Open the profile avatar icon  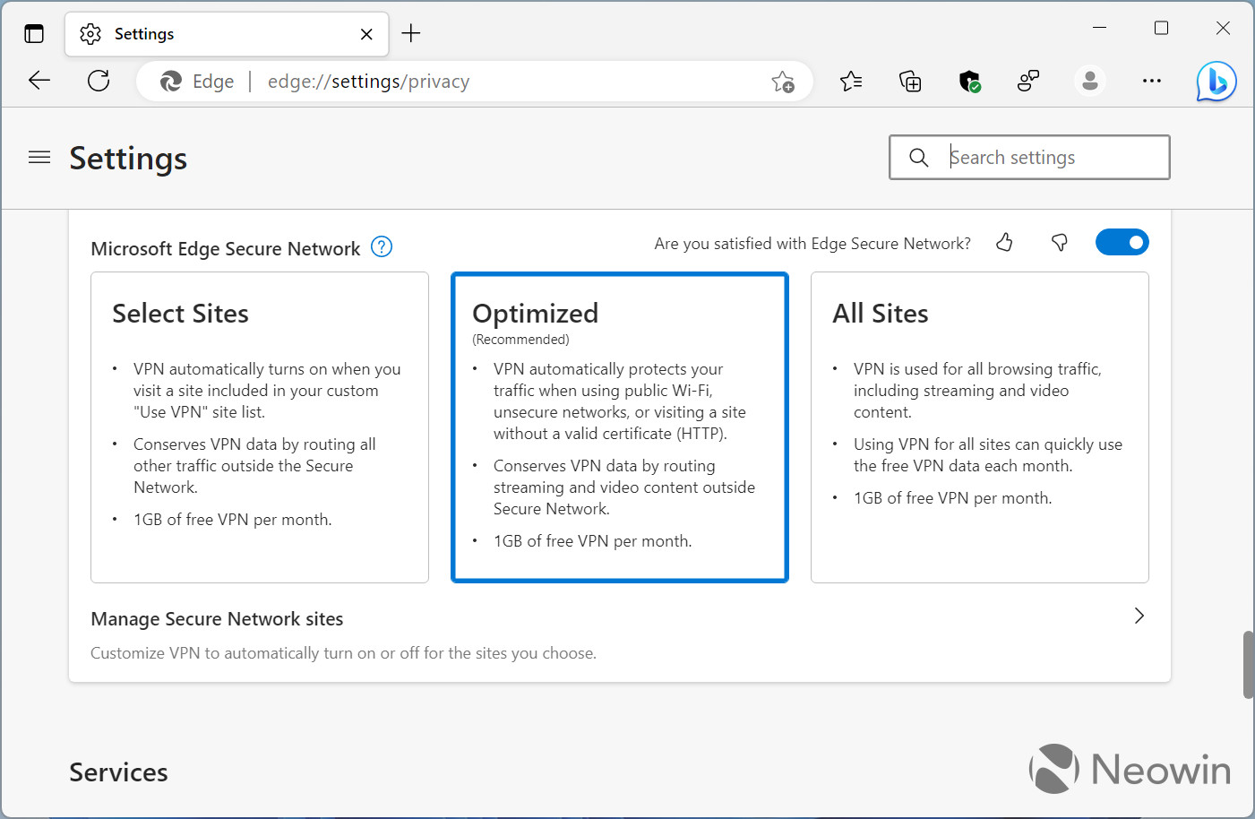(x=1089, y=82)
